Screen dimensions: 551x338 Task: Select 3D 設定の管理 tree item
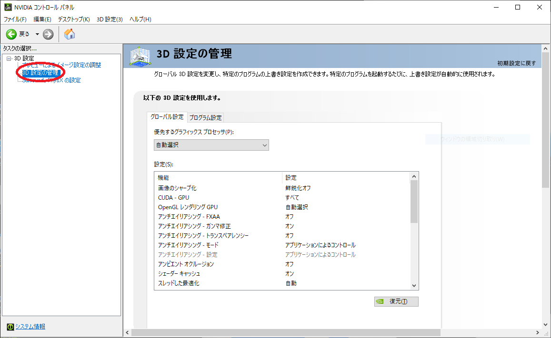pyautogui.click(x=41, y=73)
